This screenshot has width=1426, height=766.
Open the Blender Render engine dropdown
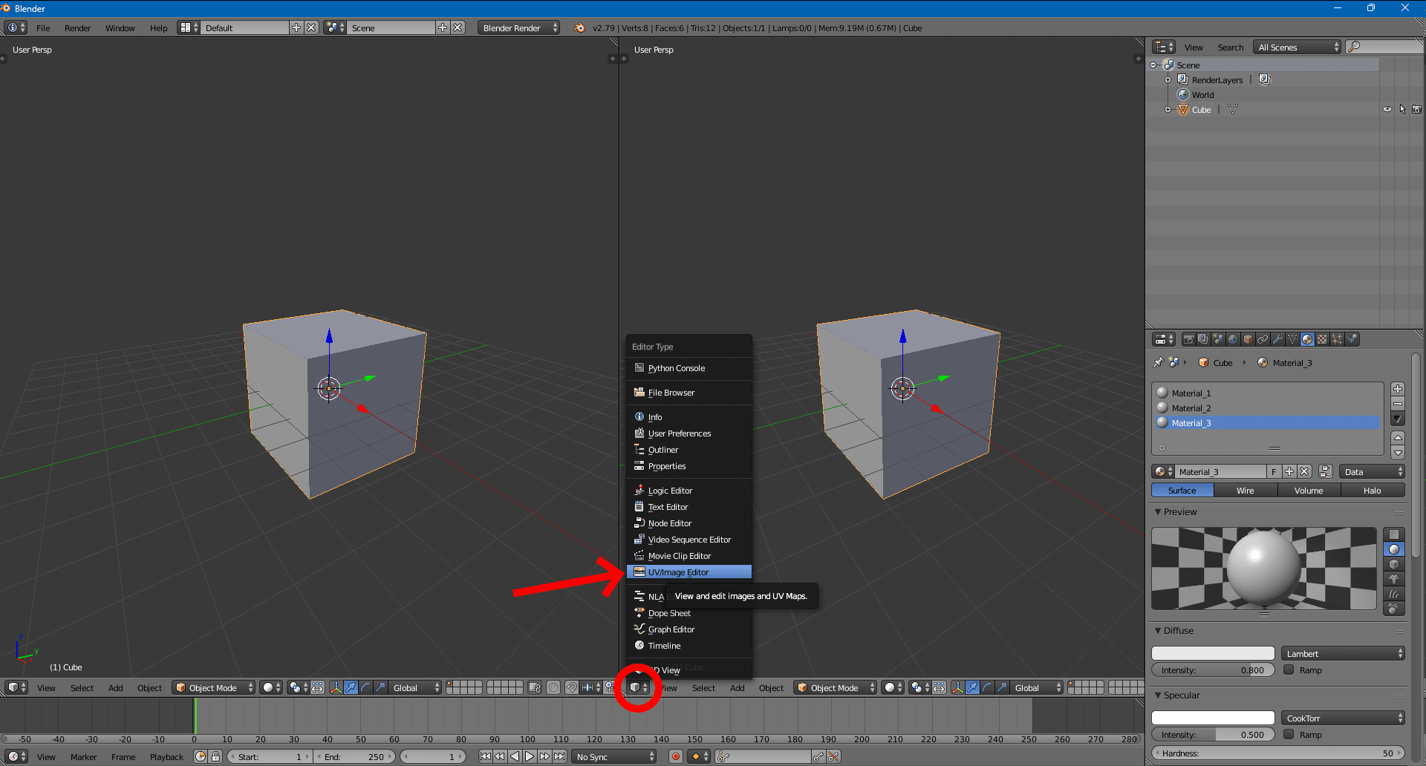pyautogui.click(x=519, y=27)
